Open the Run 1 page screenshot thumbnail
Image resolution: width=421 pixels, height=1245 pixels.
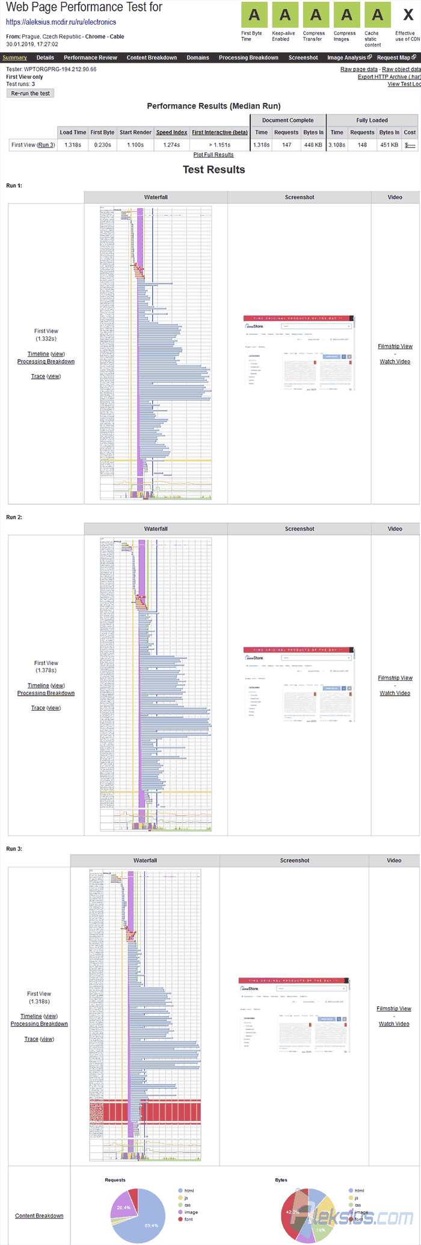click(x=300, y=354)
